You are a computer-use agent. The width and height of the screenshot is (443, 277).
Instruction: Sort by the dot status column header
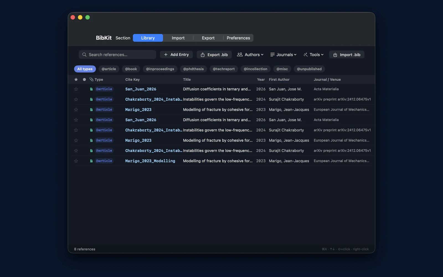[84, 79]
